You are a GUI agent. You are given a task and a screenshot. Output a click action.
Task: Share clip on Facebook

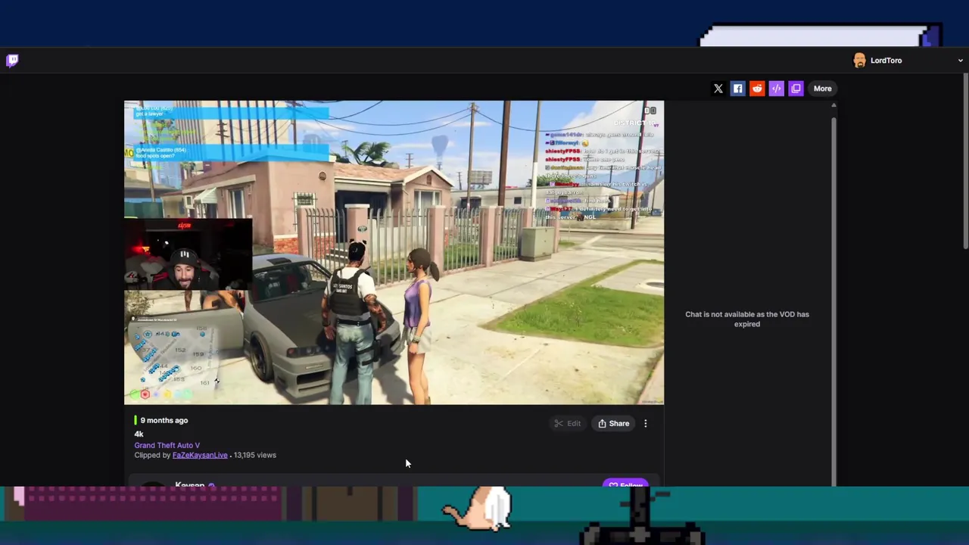pyautogui.click(x=738, y=89)
